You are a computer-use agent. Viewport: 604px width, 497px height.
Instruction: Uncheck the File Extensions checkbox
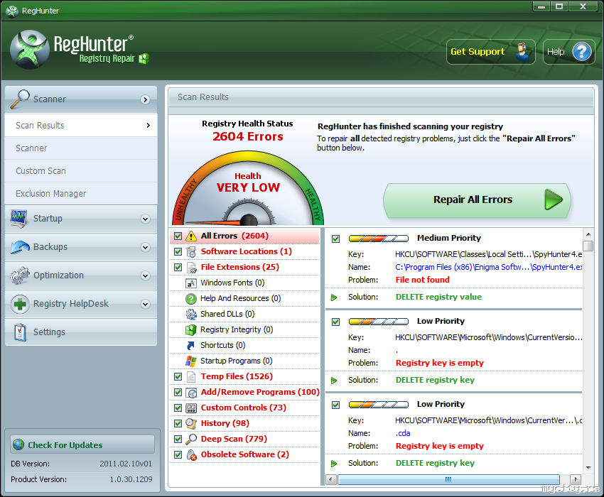(178, 267)
